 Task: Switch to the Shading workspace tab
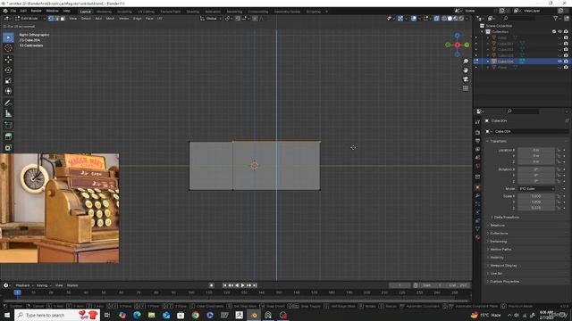pyautogui.click(x=193, y=12)
